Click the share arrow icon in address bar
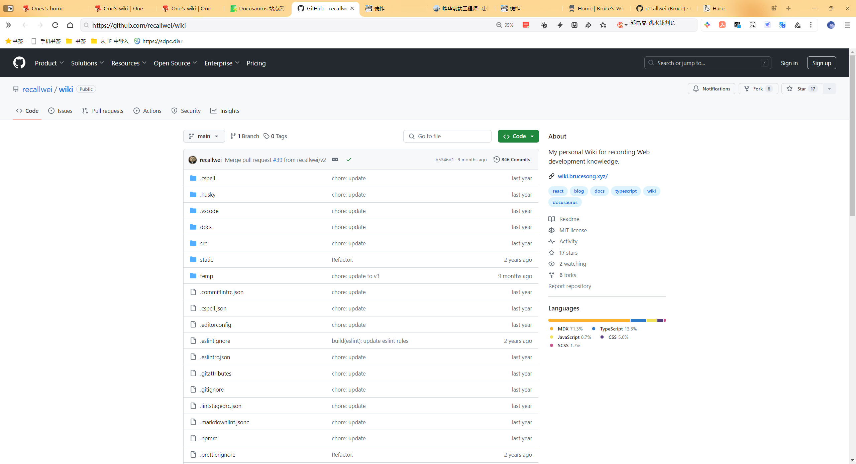Image resolution: width=856 pixels, height=464 pixels. 588,25
